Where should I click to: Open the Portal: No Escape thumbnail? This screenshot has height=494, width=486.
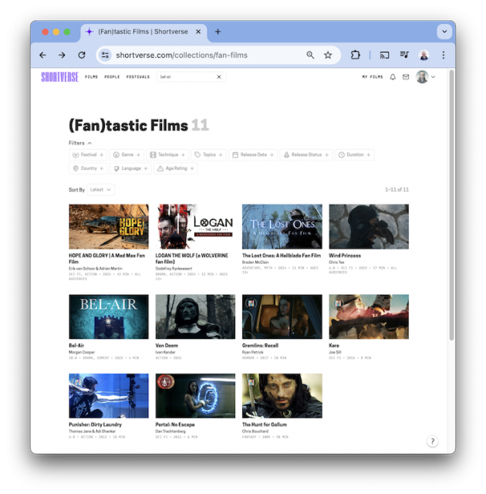[x=195, y=396]
